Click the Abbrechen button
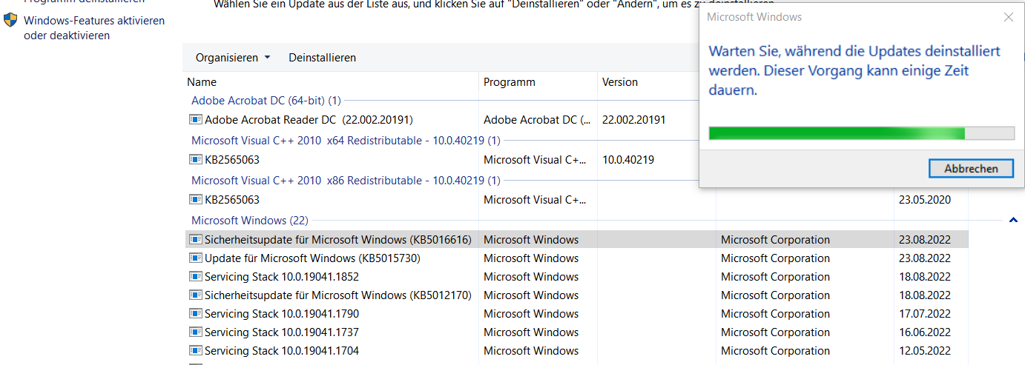 point(971,169)
